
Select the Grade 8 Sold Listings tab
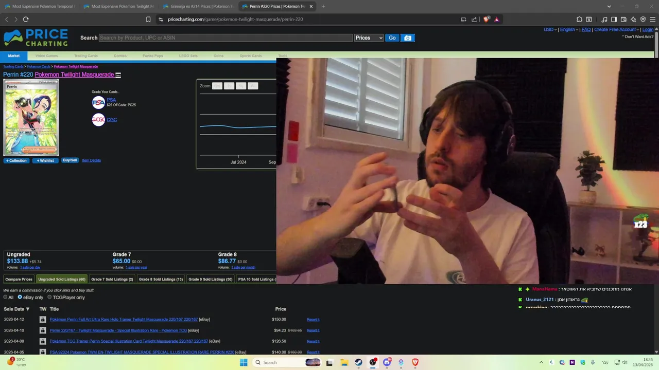coord(161,279)
